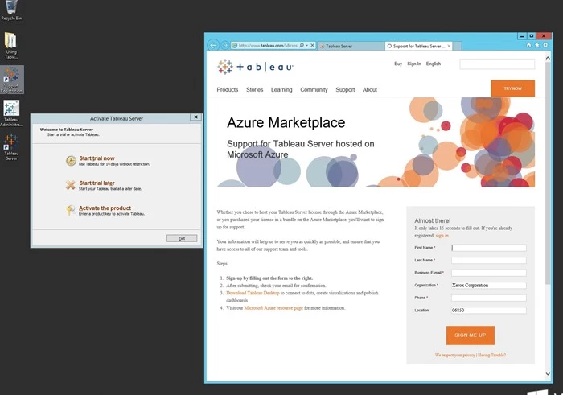This screenshot has width=563, height=395.
Task: Click the stop loading X in address bar
Action: (x=312, y=46)
